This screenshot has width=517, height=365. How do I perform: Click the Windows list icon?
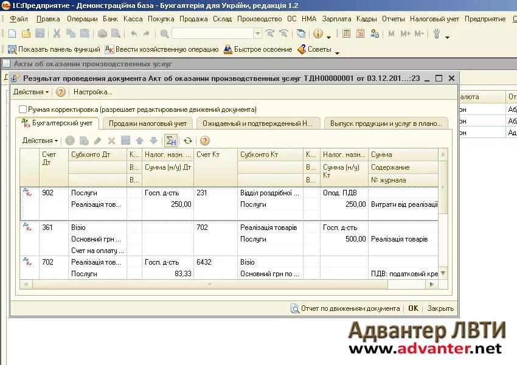(x=300, y=33)
